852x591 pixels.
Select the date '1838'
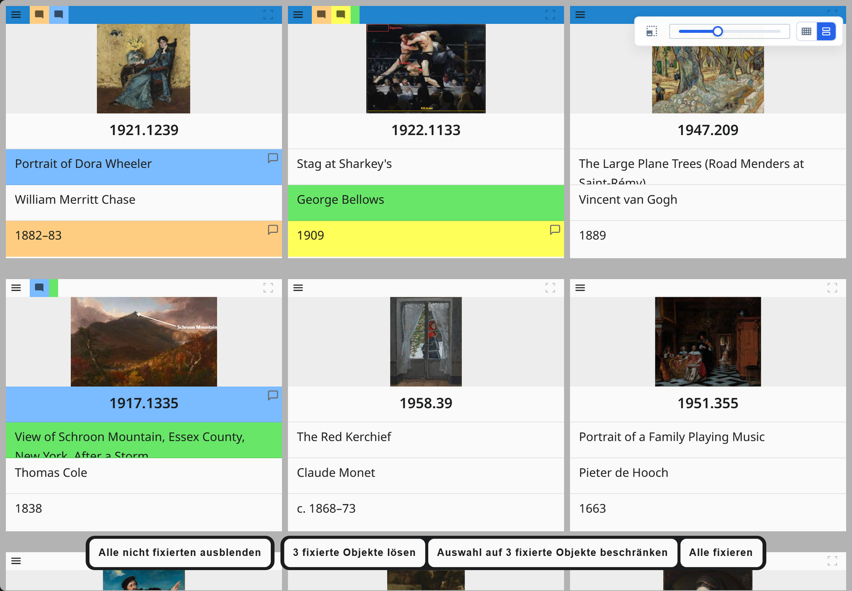[28, 508]
